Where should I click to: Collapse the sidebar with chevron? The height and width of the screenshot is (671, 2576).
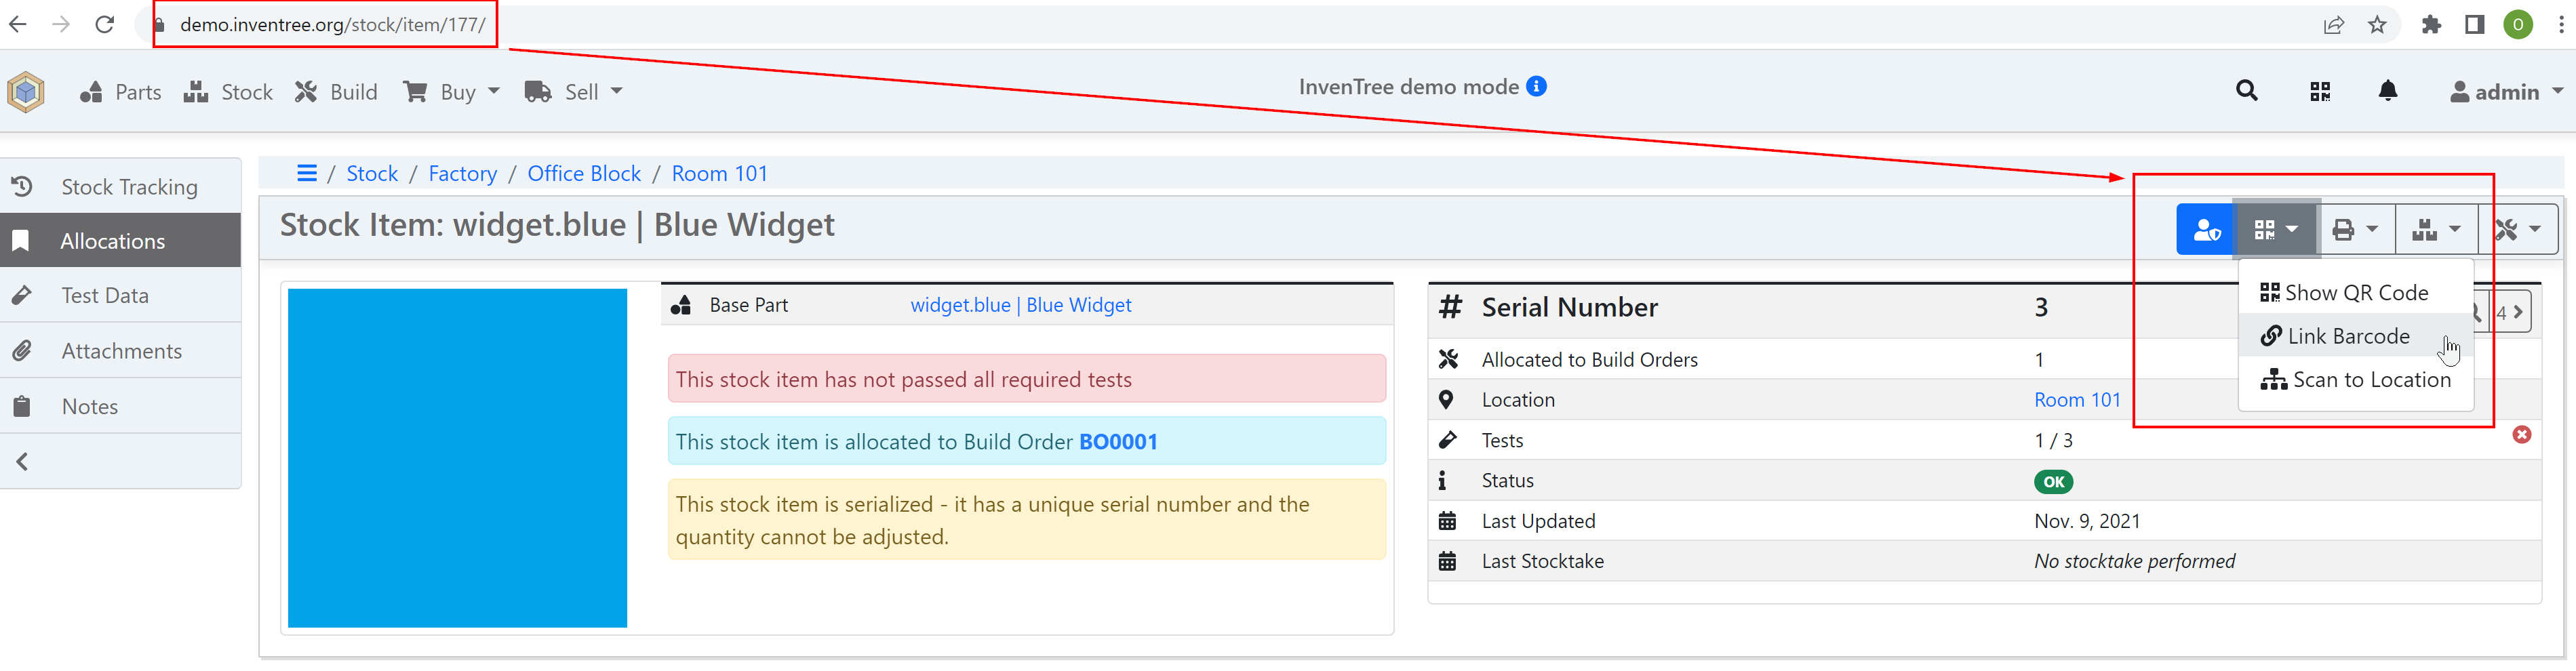coord(22,461)
